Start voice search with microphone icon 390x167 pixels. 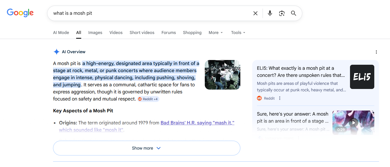270,13
